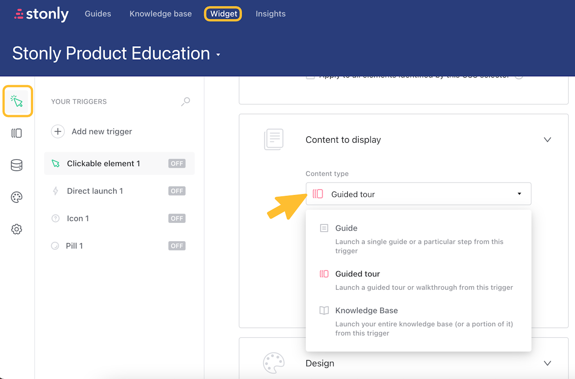Click the Content to display document icon
575x379 pixels.
(274, 139)
